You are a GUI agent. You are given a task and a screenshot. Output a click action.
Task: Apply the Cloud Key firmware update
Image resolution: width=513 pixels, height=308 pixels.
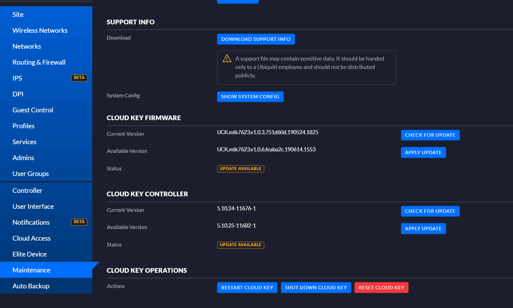[x=423, y=153]
